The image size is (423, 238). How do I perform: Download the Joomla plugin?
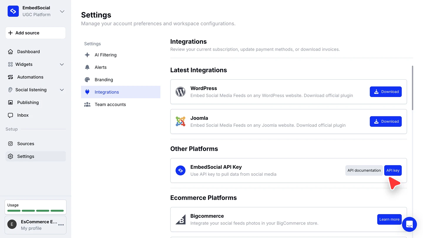pyautogui.click(x=386, y=121)
